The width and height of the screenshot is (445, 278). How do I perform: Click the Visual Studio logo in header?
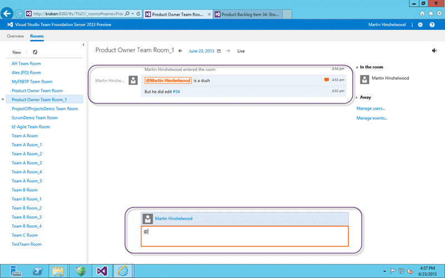click(x=10, y=24)
